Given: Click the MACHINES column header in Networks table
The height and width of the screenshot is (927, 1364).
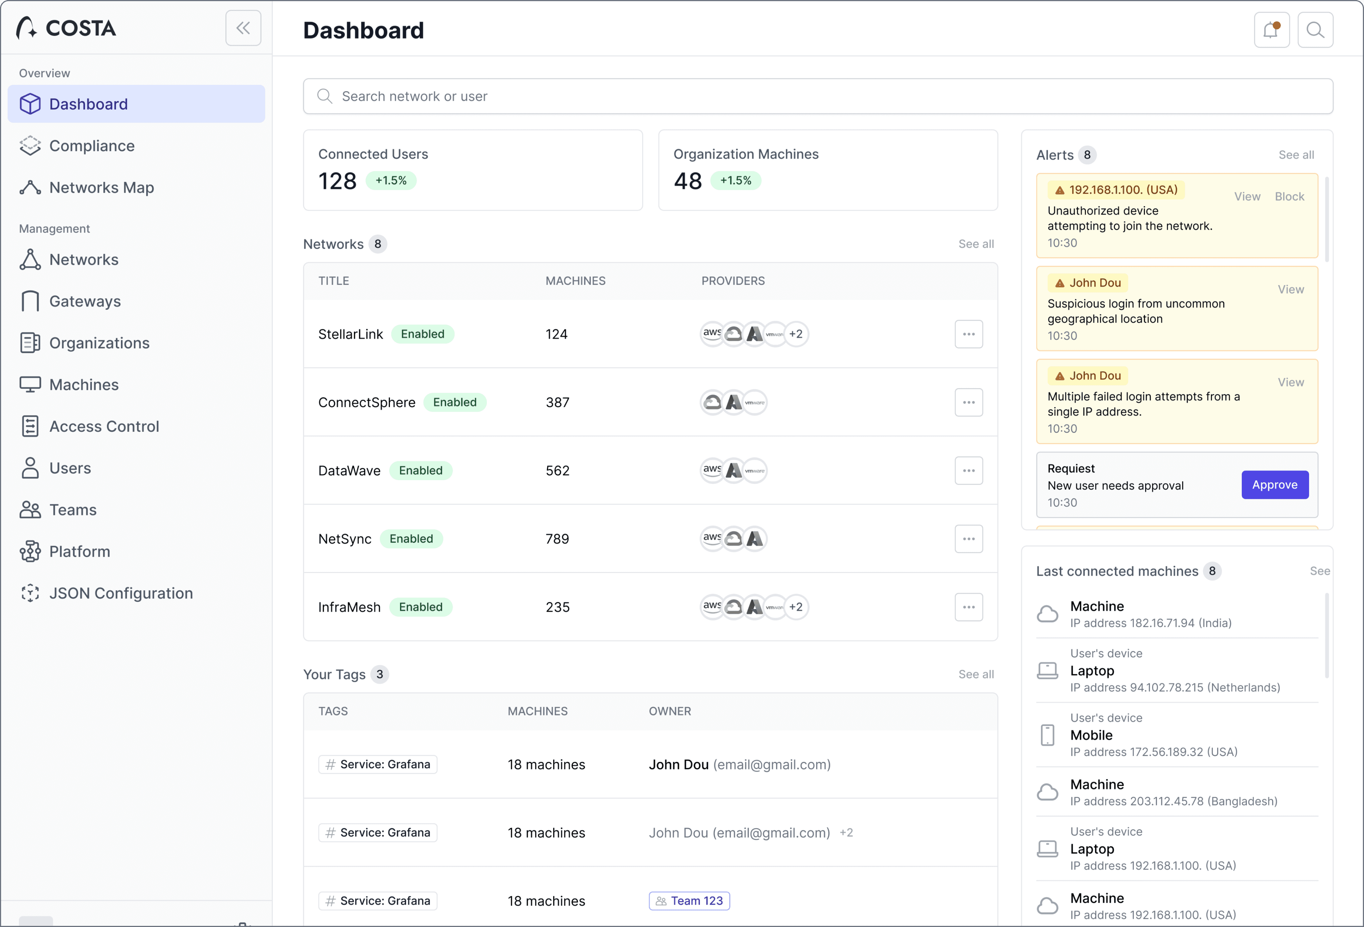Looking at the screenshot, I should pyautogui.click(x=575, y=280).
